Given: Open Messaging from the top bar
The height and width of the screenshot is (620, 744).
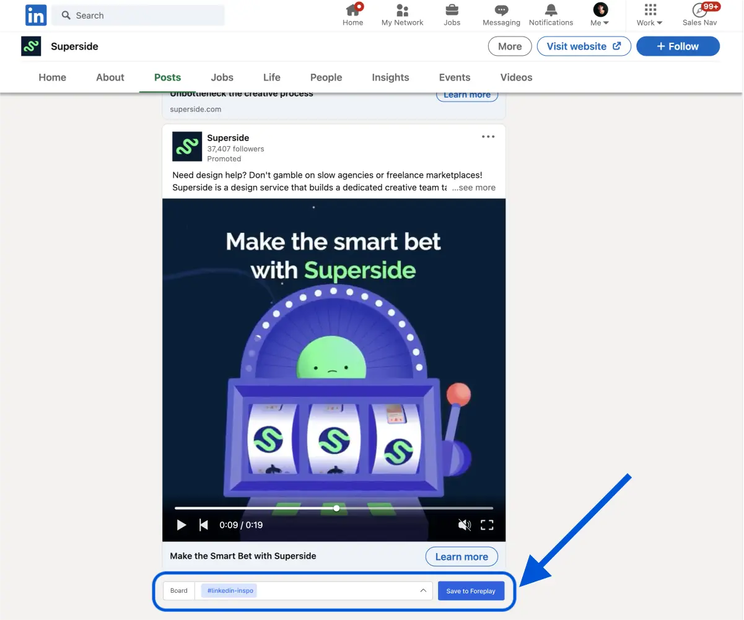Looking at the screenshot, I should click(501, 15).
